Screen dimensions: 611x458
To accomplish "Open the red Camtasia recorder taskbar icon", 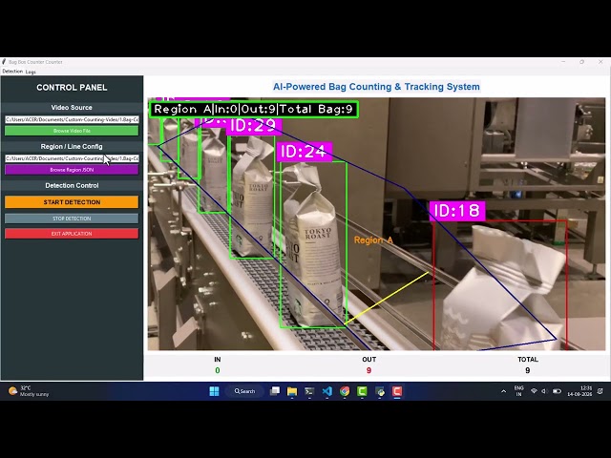I will (397, 391).
